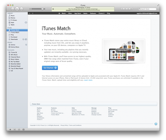Click the Previous track button
Image resolution: width=166 pixels, height=140 pixels.
13,9
